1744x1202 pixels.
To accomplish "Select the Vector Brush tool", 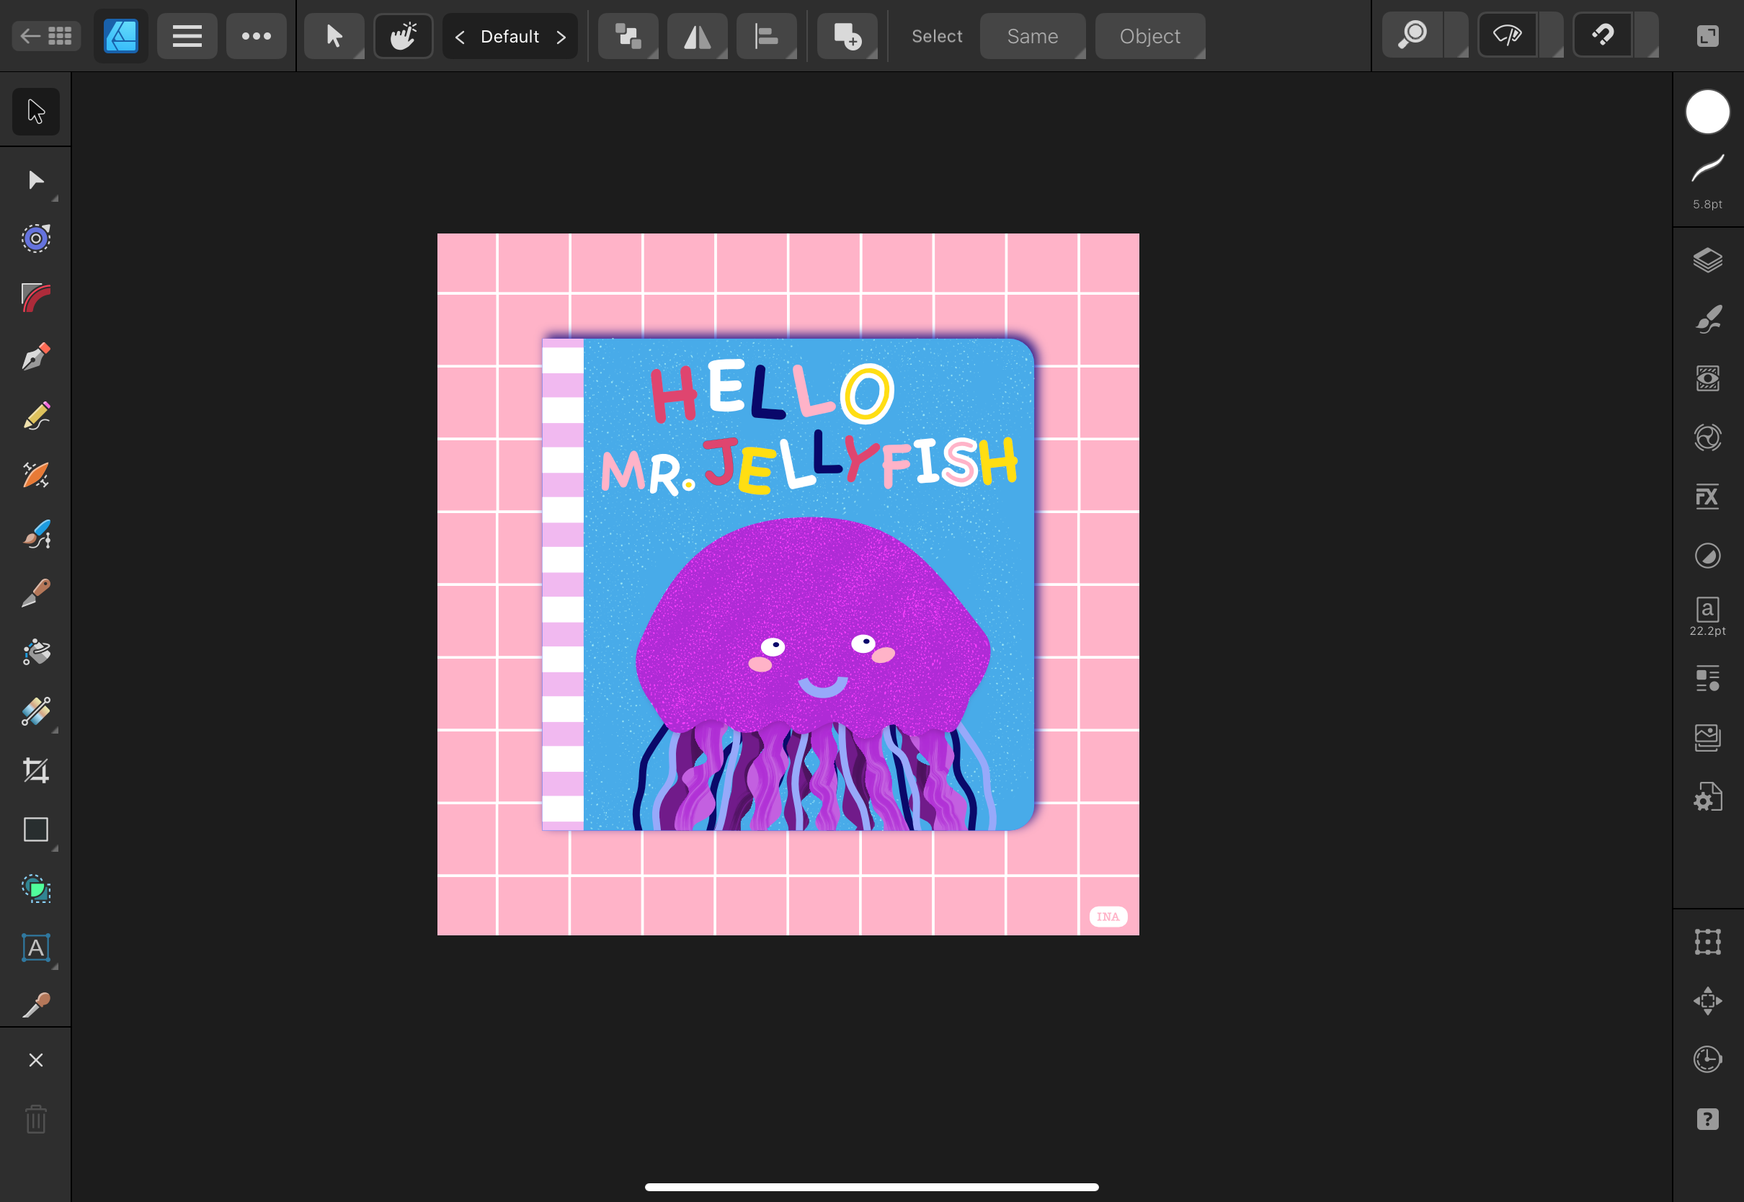I will click(x=35, y=535).
